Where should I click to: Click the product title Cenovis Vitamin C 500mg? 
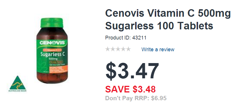coord(168,14)
